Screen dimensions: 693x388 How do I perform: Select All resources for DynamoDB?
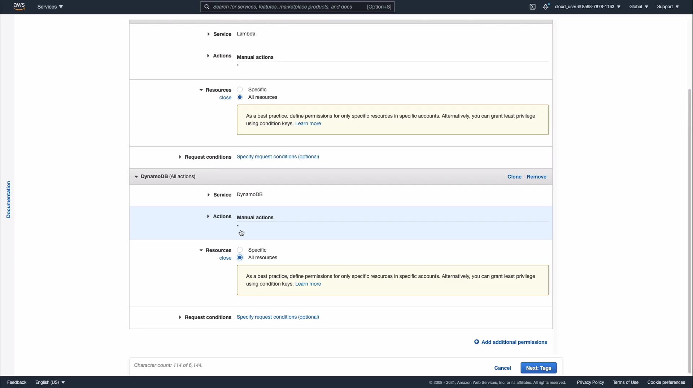tap(240, 257)
